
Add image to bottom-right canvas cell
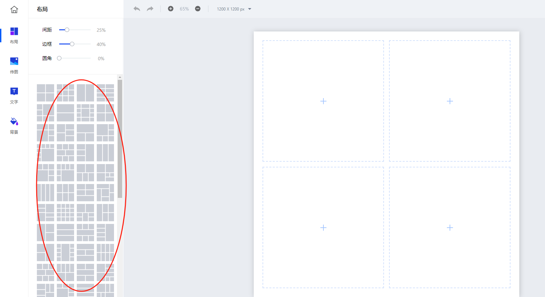pyautogui.click(x=450, y=228)
